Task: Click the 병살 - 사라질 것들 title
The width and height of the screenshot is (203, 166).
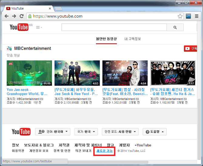Action: [x=125, y=92]
